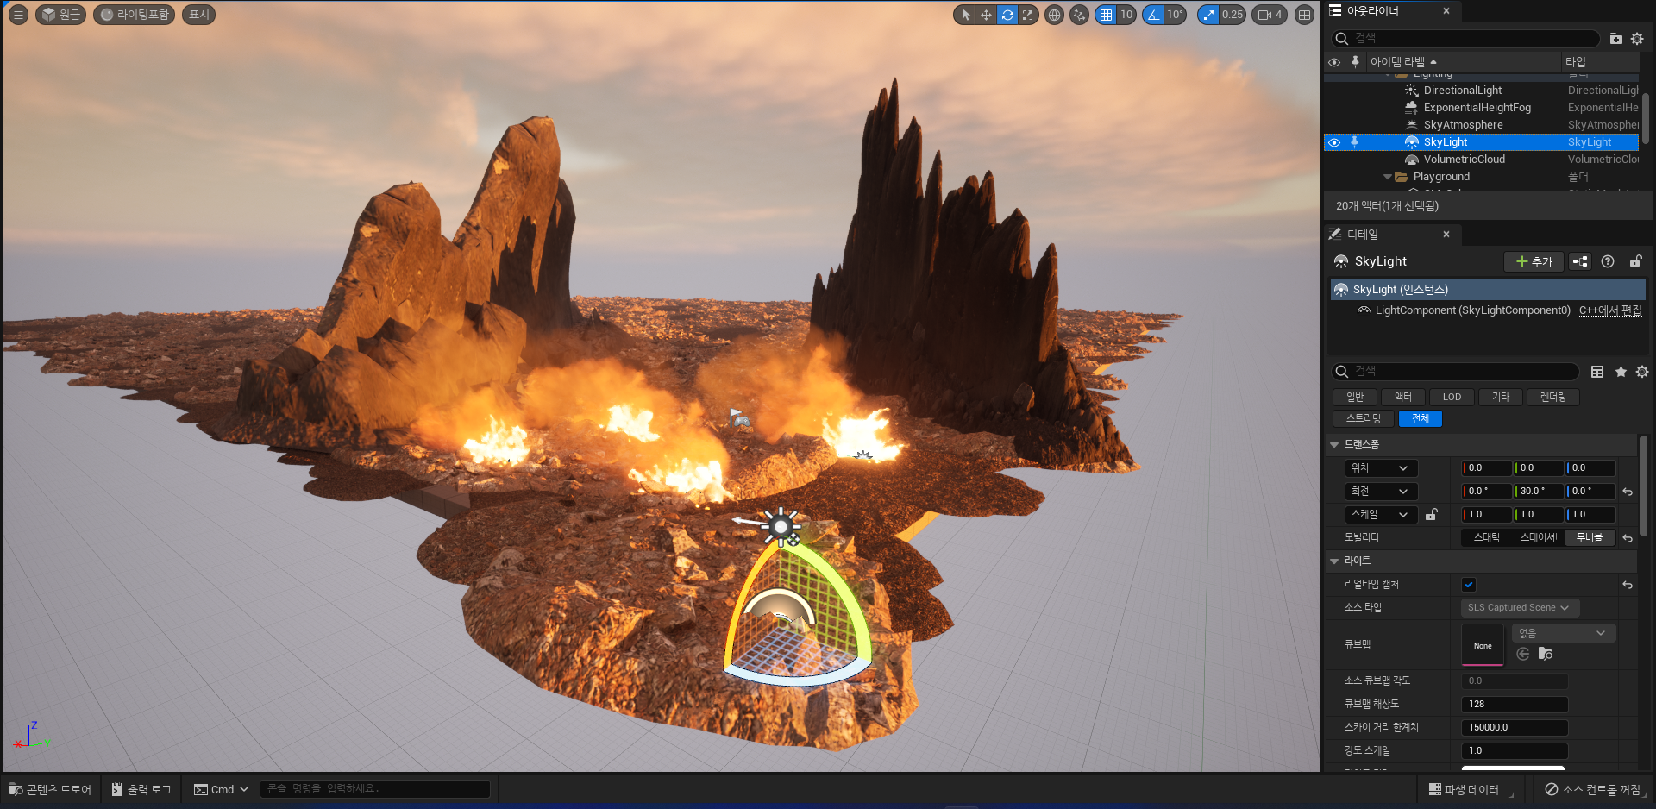
Task: Select the 스트리밍 filter tab
Action: point(1364,418)
